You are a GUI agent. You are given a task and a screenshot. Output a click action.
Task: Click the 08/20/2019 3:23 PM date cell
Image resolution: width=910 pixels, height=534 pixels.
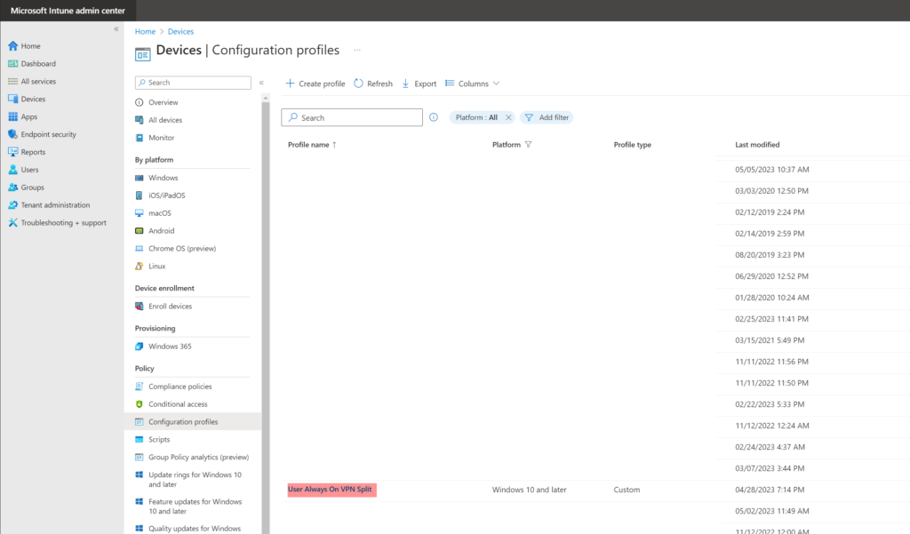click(x=770, y=255)
